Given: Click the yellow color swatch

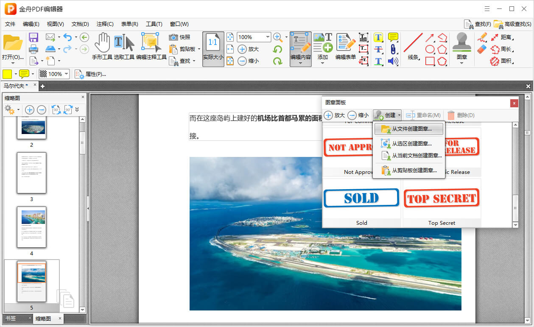Looking at the screenshot, I should click(7, 74).
